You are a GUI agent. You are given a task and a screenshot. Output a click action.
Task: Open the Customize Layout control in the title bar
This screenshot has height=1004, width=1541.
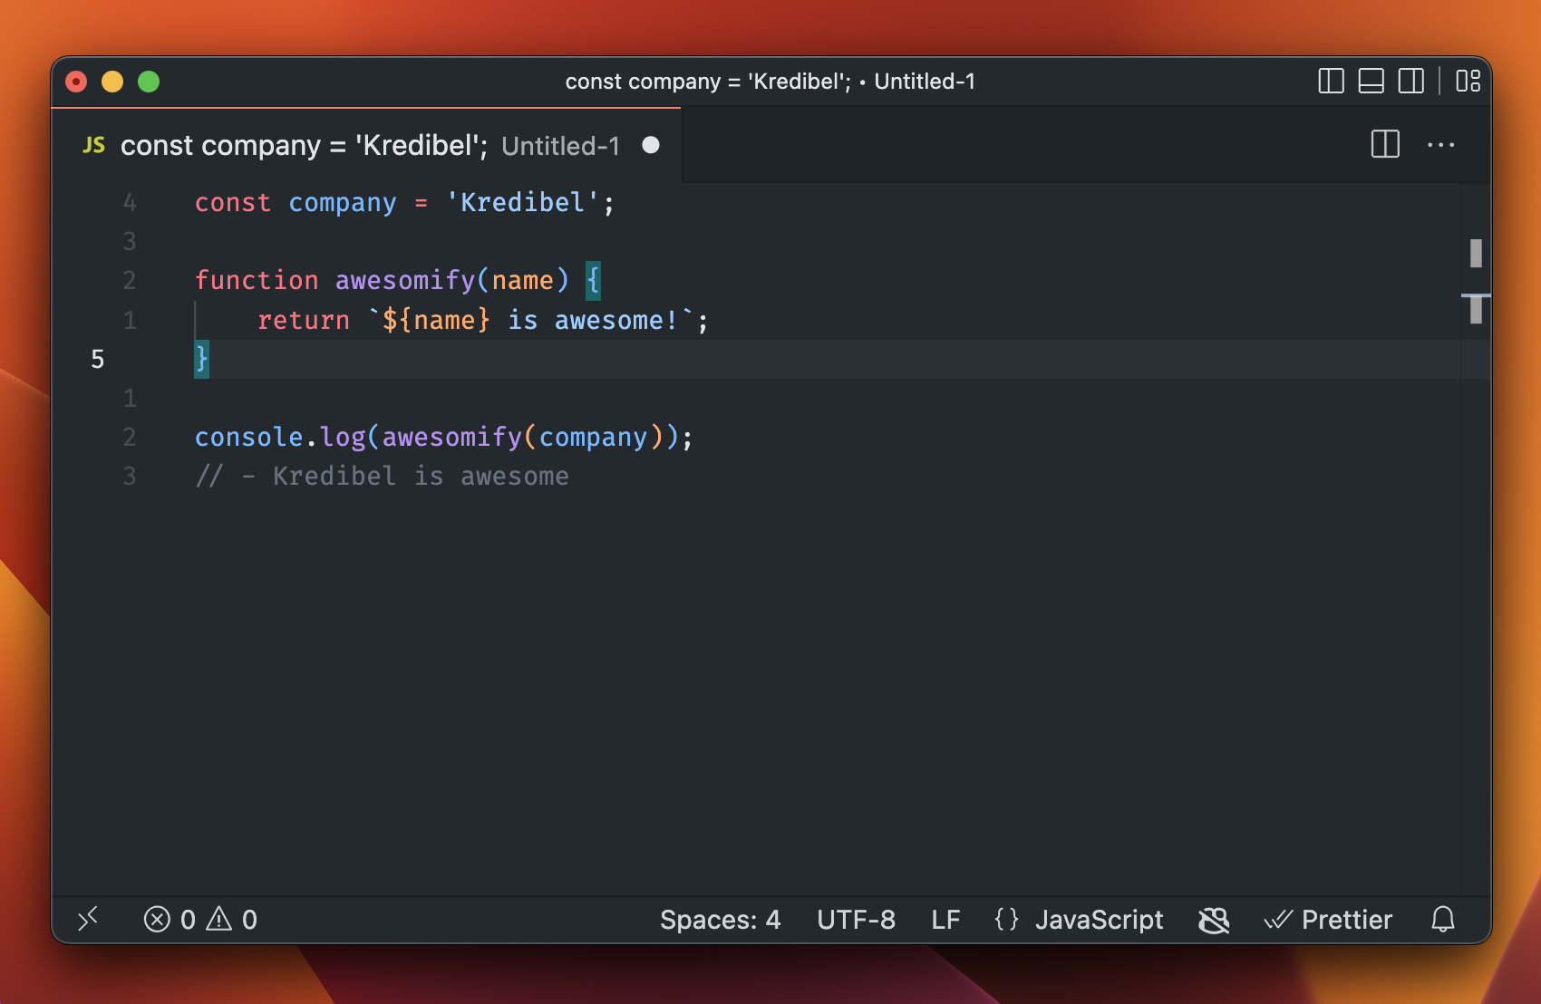[1468, 81]
